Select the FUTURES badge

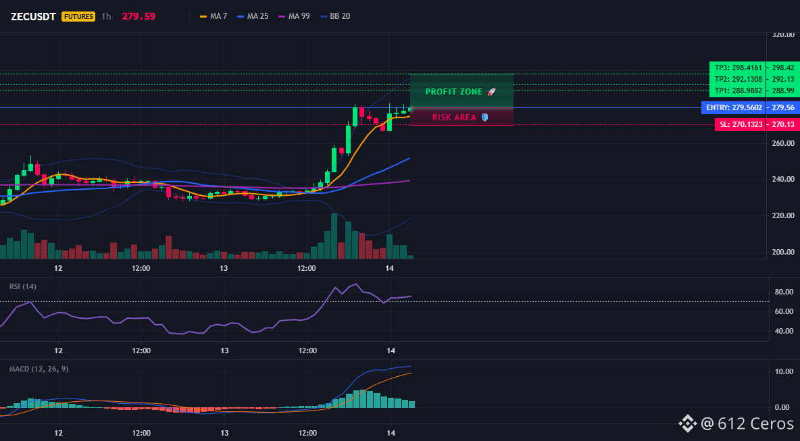pyautogui.click(x=78, y=16)
